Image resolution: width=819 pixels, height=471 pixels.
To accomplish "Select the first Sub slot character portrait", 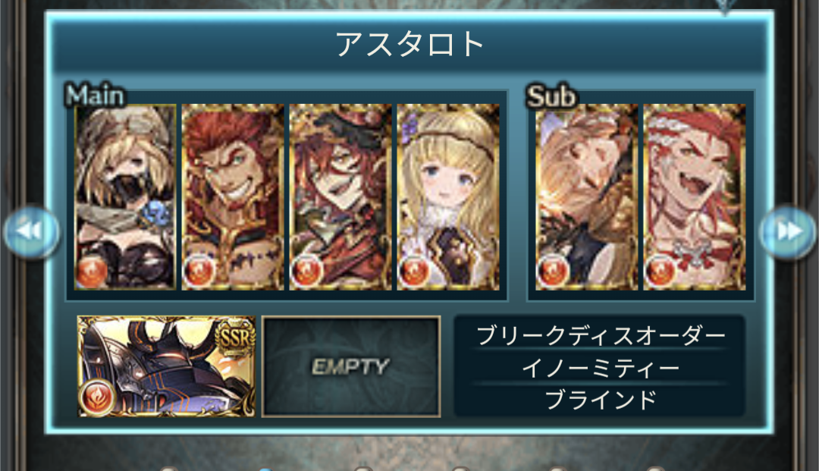I will (586, 197).
